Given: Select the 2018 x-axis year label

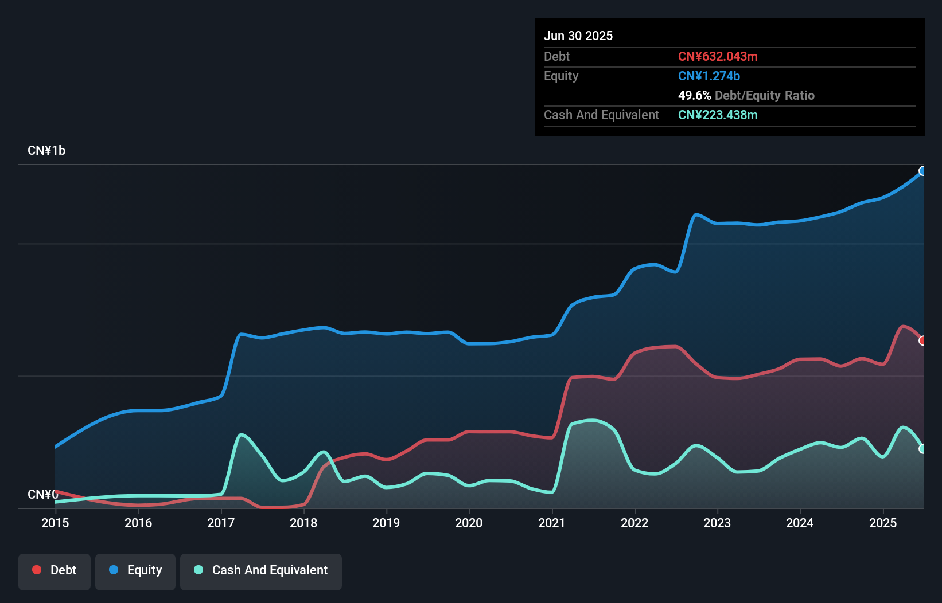Looking at the screenshot, I should click(x=303, y=523).
